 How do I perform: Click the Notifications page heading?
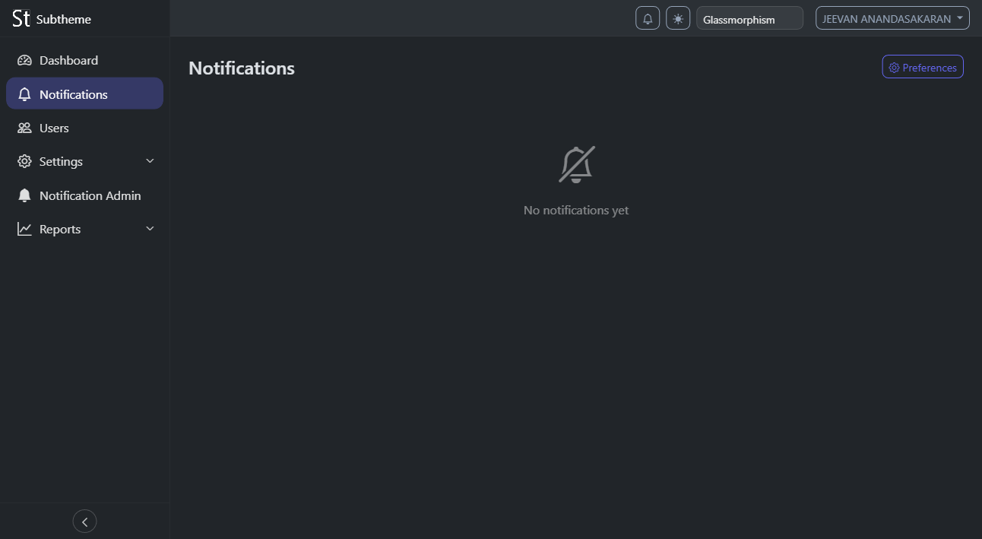(242, 68)
